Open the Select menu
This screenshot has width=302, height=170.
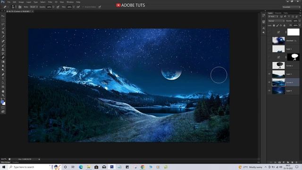[43, 2]
